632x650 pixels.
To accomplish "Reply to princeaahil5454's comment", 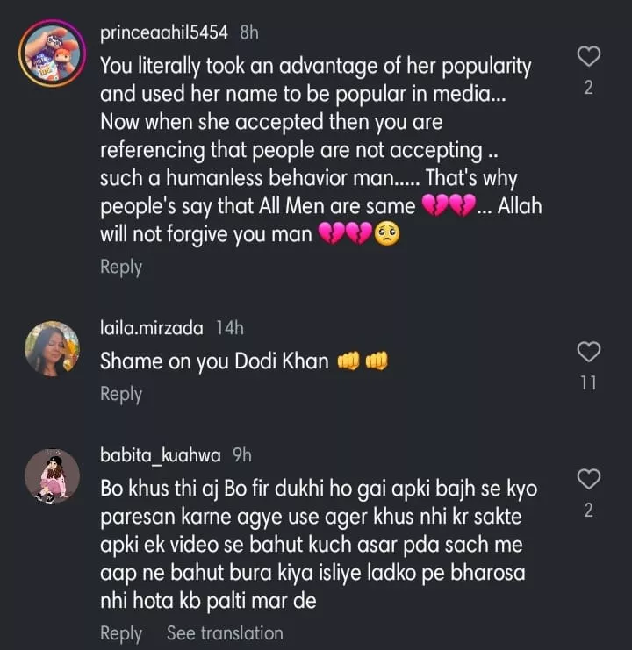I will 121,267.
